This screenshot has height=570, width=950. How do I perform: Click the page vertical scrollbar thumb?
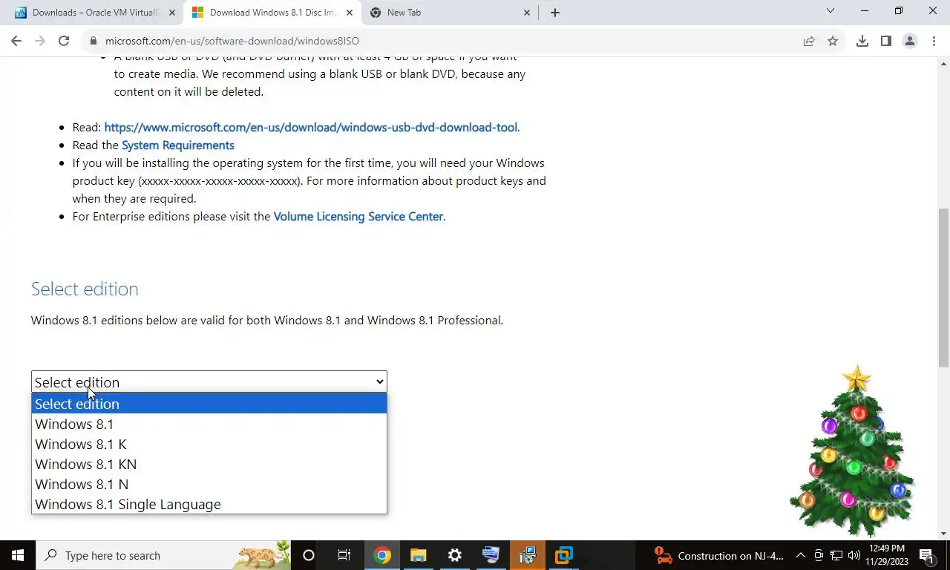pyautogui.click(x=943, y=288)
